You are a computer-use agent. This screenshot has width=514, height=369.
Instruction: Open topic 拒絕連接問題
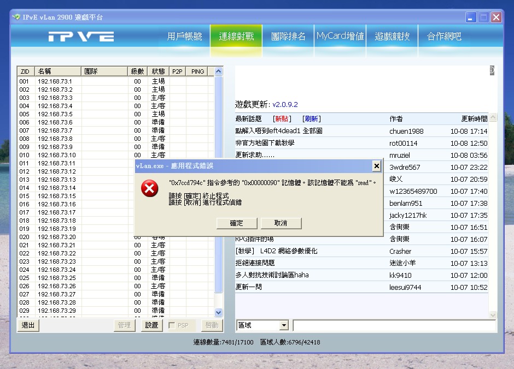tap(255, 263)
